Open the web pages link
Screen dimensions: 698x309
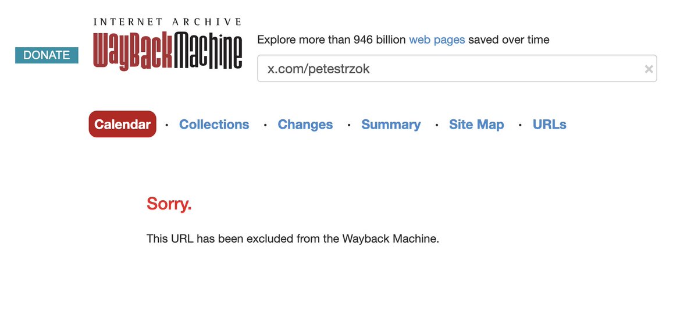(x=437, y=40)
